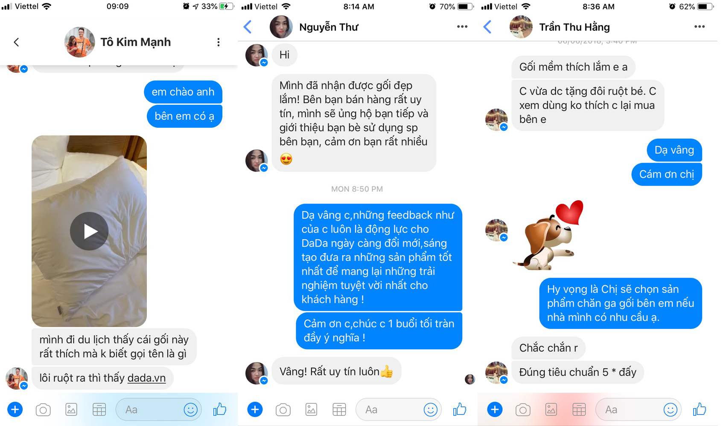Viewport: 726px width, 426px height.
Task: Open emoji picker in Tô Kim Mạnh message field
Action: pos(190,410)
